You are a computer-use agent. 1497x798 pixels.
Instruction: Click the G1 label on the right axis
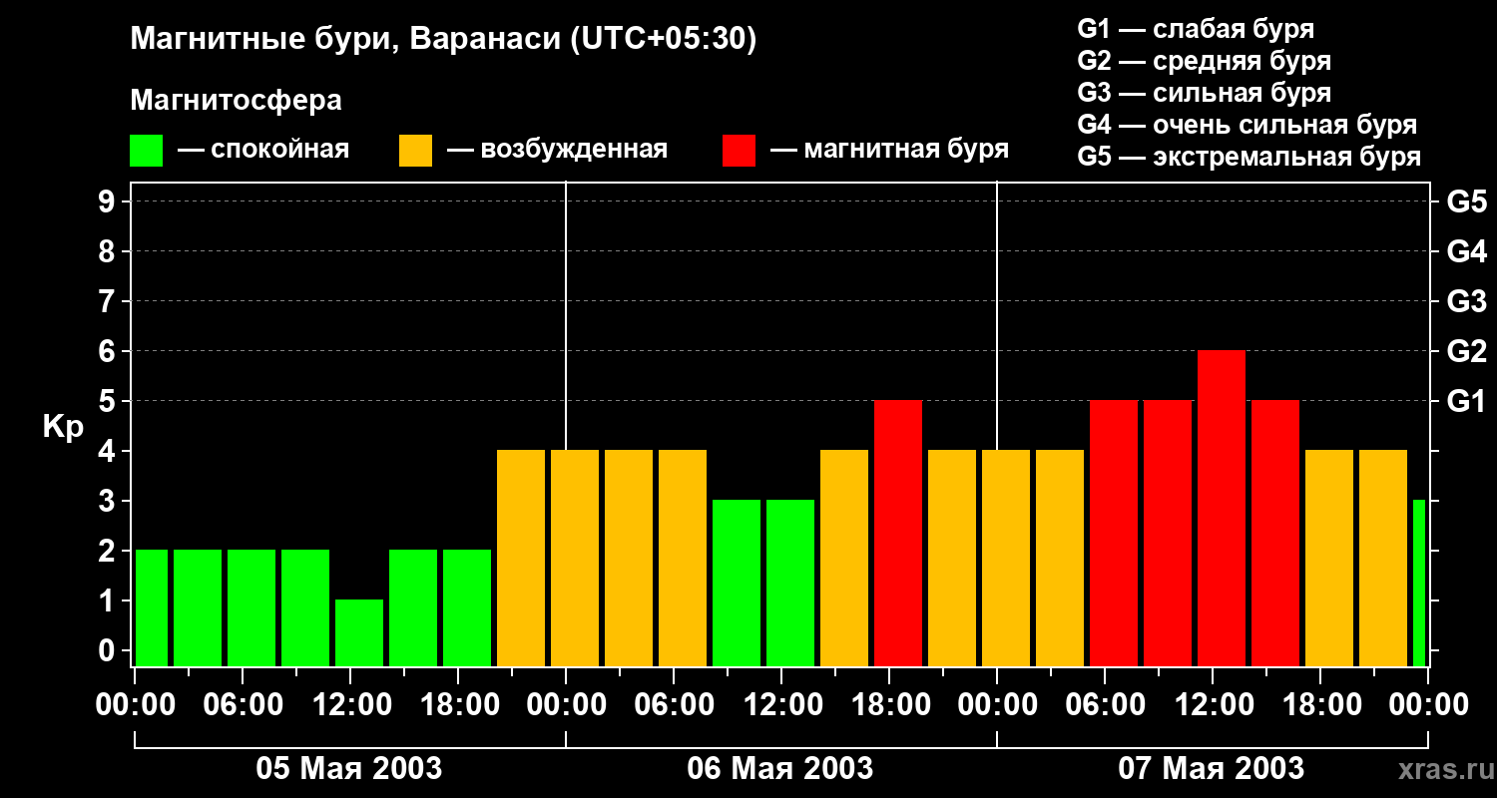tap(1466, 401)
